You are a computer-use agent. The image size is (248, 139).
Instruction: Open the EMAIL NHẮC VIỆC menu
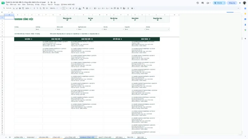(68, 5)
